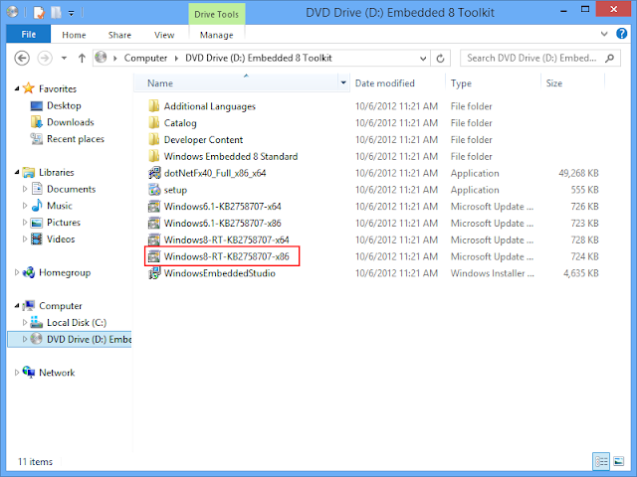Viewport: 637px width, 477px height.
Task: Expand the address bar history dropdown
Action: 422,59
